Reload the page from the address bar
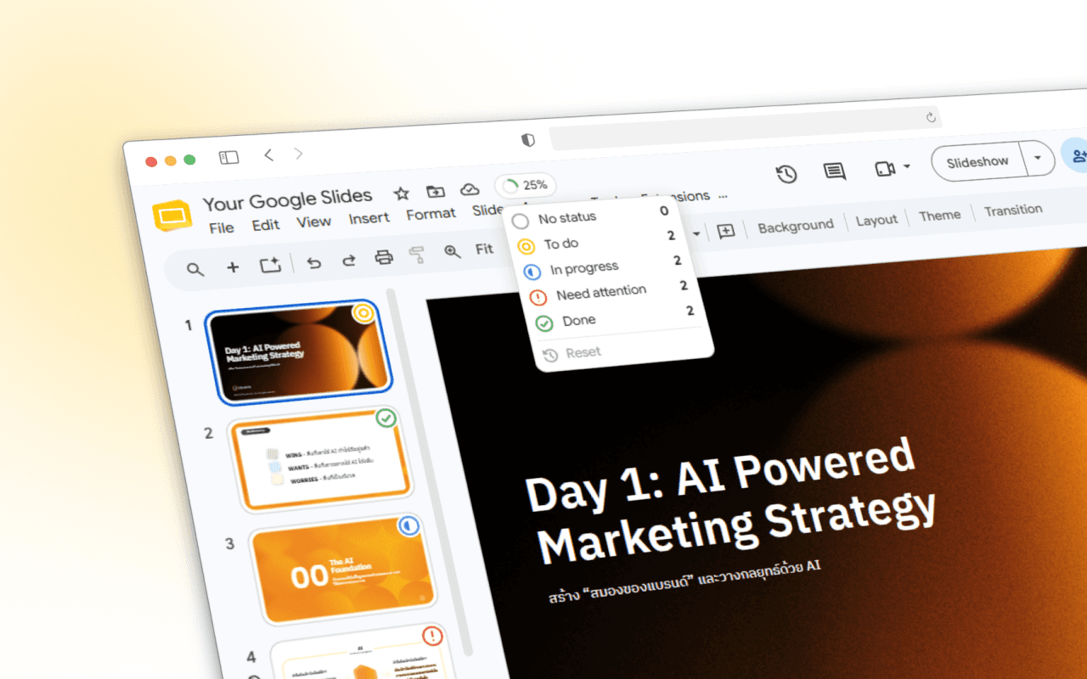The height and width of the screenshot is (679, 1087). pyautogui.click(x=931, y=117)
